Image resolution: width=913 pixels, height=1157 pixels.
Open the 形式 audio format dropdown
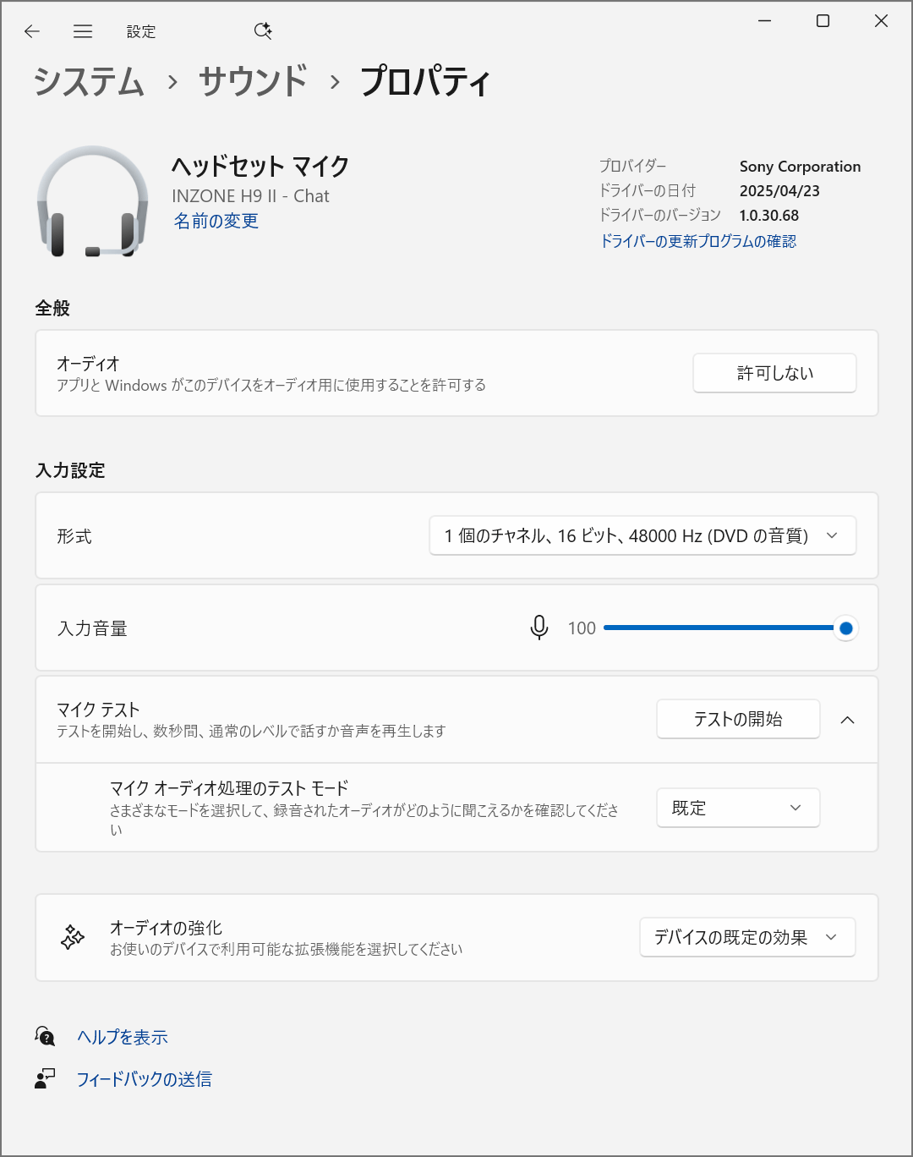point(642,535)
